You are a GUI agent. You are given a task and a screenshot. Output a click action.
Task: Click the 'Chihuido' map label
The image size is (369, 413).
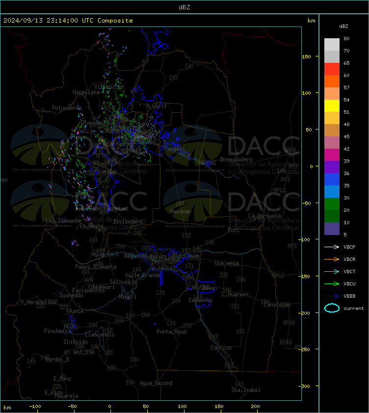click(x=76, y=341)
